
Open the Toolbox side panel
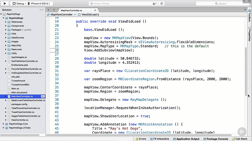[x=249, y=16]
